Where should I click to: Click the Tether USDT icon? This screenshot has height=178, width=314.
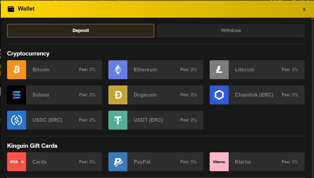tap(118, 120)
